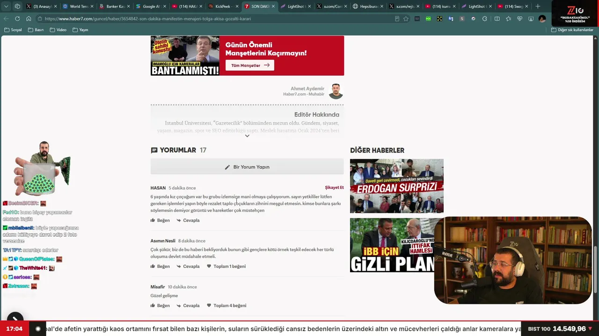This screenshot has width=599, height=336.
Task: Click the Tüm Manşetler button
Action: (250, 65)
